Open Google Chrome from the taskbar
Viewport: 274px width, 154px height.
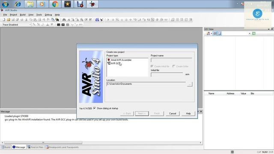pos(55,4)
